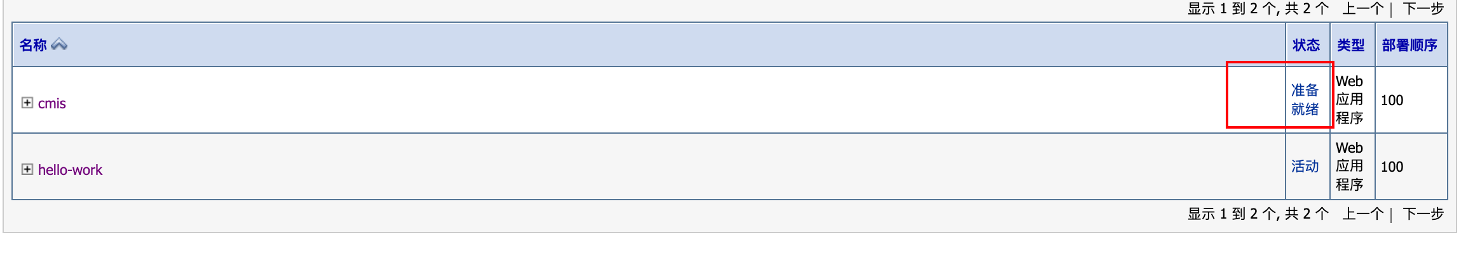Sort by the 部署顺序 column header
Viewport: 1461px width, 256px height.
pos(1410,45)
